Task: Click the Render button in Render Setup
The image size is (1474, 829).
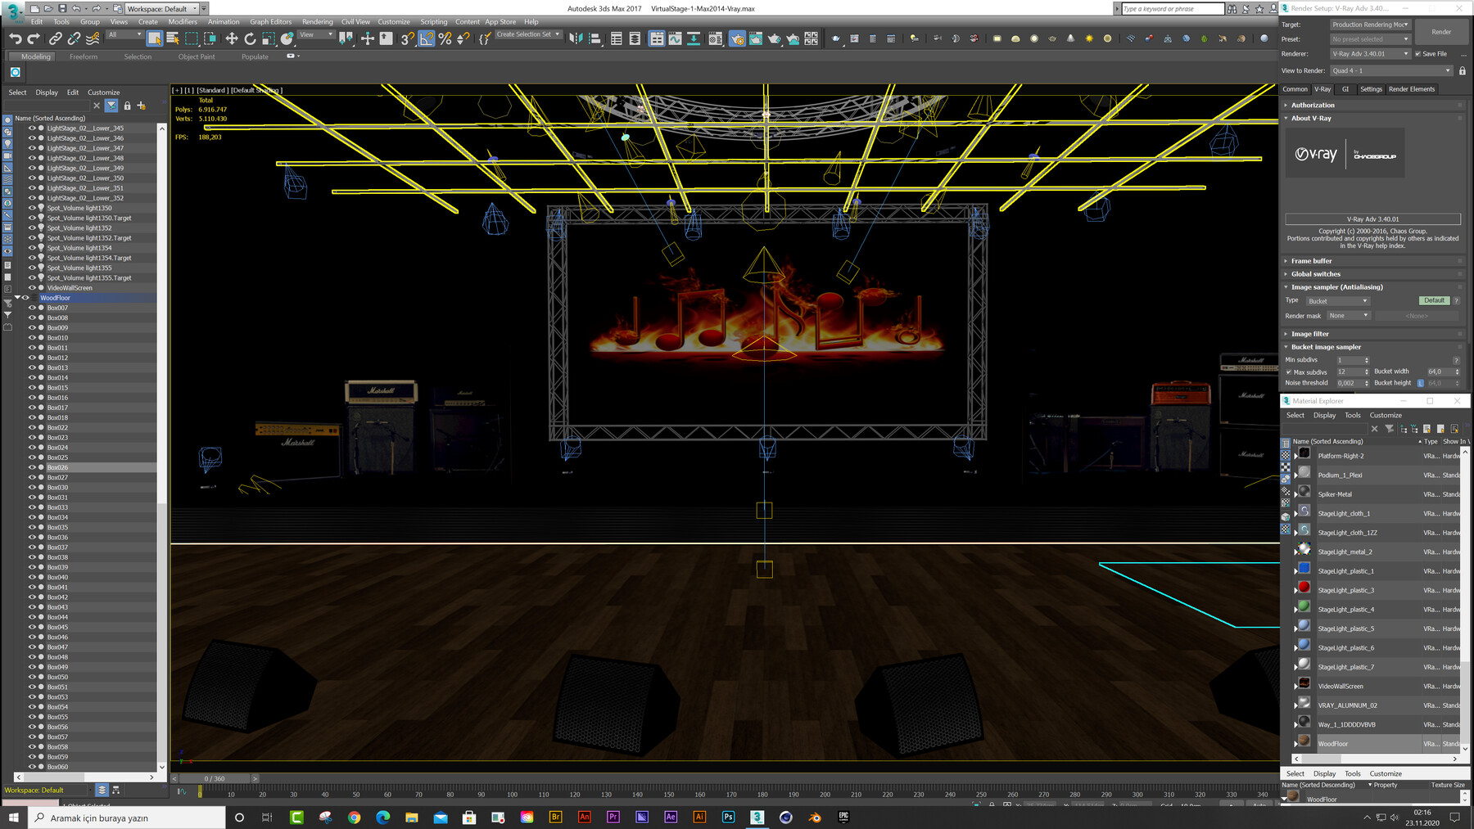Action: [1440, 32]
